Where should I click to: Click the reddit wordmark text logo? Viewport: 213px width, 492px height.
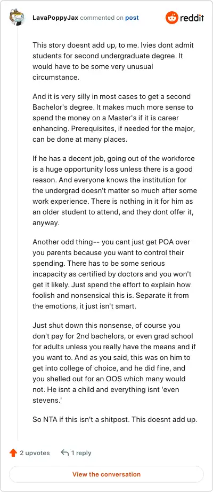point(192,18)
